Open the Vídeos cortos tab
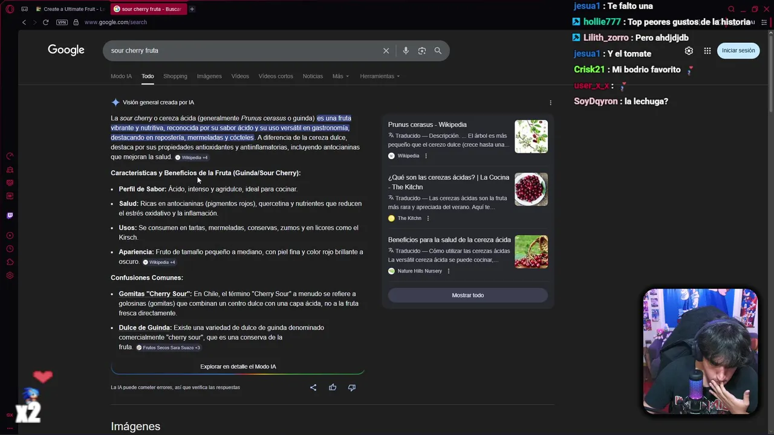Image resolution: width=774 pixels, height=435 pixels. (x=276, y=76)
